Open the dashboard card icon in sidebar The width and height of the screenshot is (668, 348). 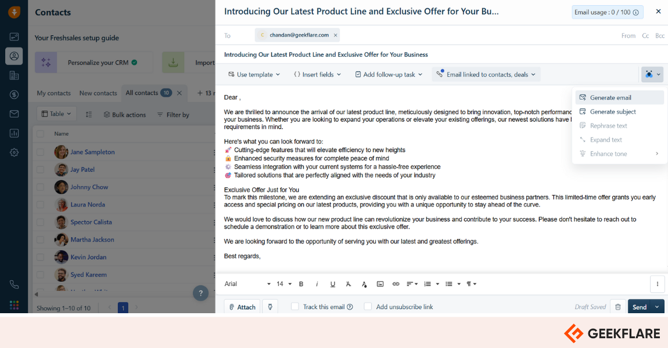pyautogui.click(x=14, y=37)
